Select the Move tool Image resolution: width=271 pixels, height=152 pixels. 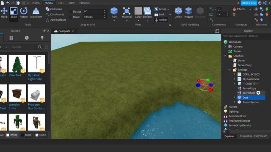tap(4, 13)
